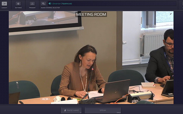This screenshot has width=183, height=114.
Task: Click the AUDIO CHANNEL SELECTOR label
Action: pos(50,8)
